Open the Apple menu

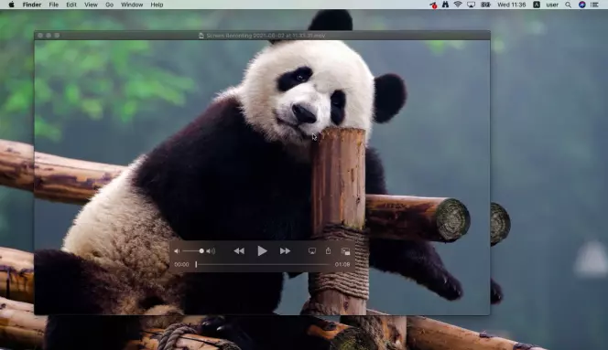11,5
